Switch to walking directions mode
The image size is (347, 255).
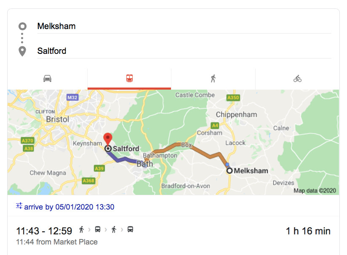(x=213, y=79)
